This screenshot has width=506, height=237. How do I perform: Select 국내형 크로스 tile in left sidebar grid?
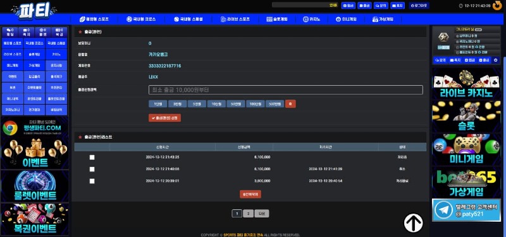pos(35,43)
